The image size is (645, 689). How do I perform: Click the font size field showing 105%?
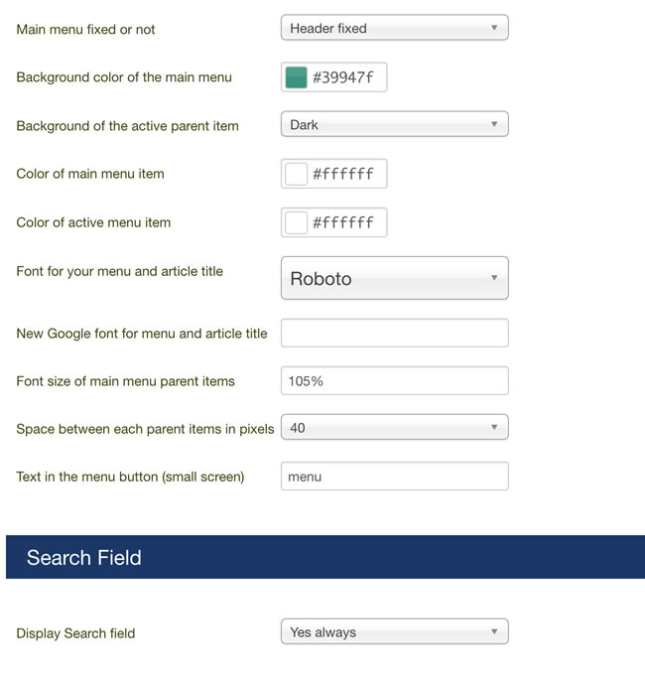tap(394, 380)
